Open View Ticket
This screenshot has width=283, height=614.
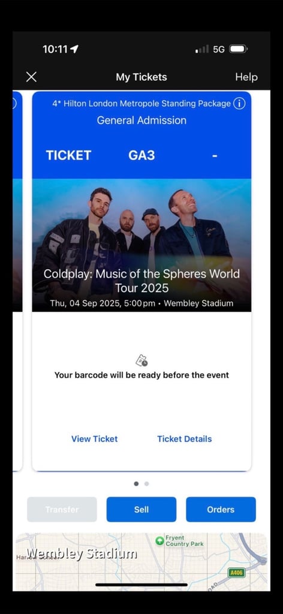pos(94,439)
